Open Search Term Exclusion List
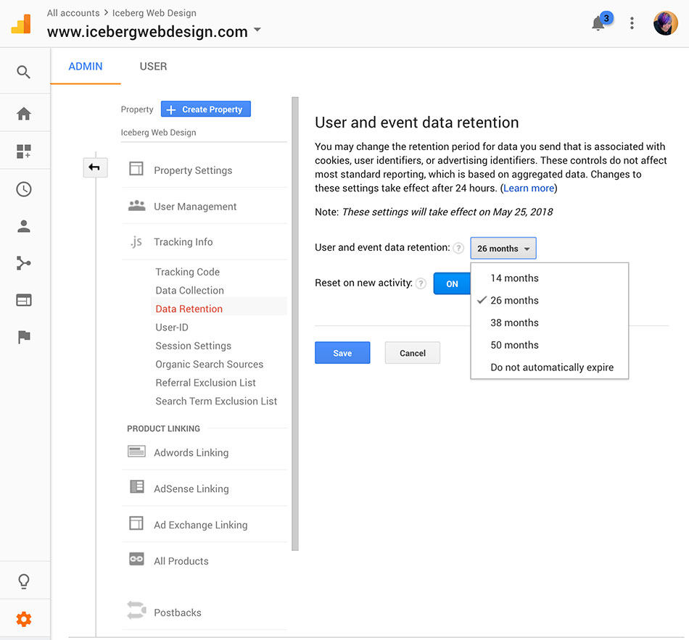Image resolution: width=689 pixels, height=640 pixels. [216, 401]
